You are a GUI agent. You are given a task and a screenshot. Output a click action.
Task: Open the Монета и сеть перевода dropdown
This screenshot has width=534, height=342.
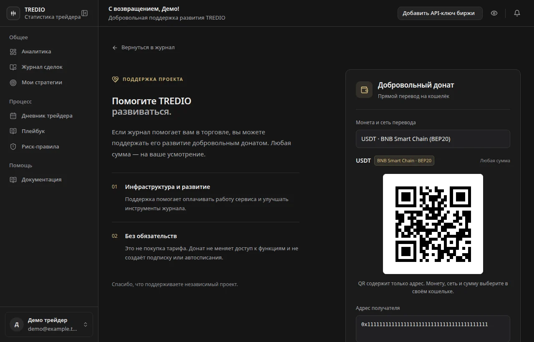(433, 139)
